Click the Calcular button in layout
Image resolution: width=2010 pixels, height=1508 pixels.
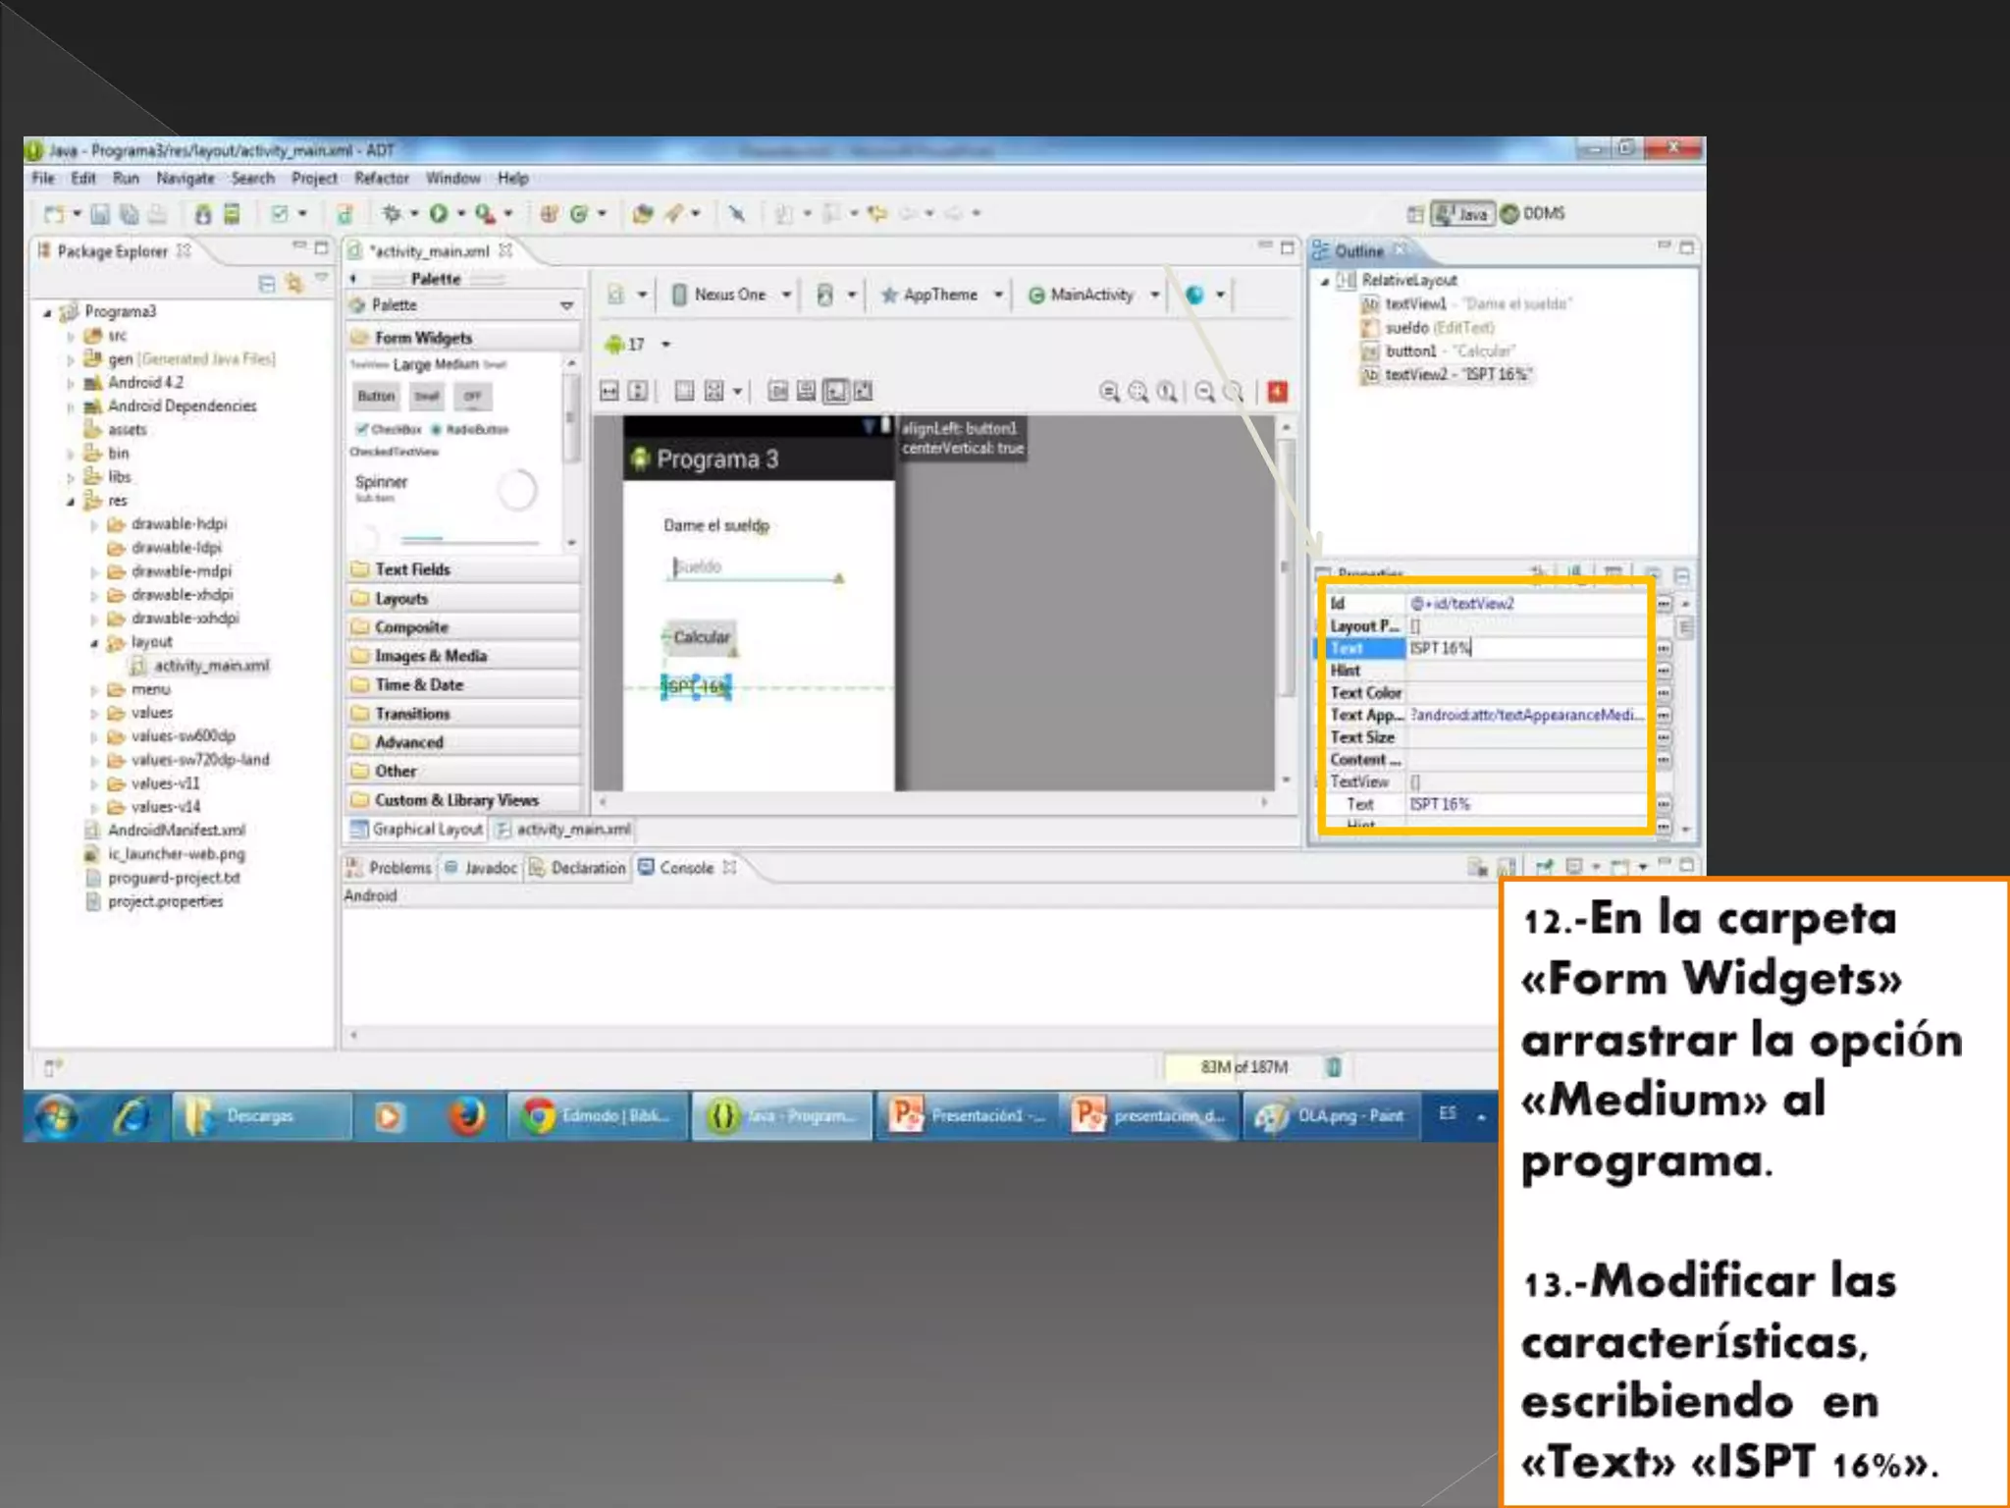701,637
